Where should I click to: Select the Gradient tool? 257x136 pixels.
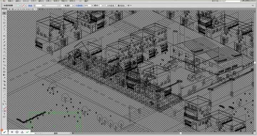coord(4,75)
